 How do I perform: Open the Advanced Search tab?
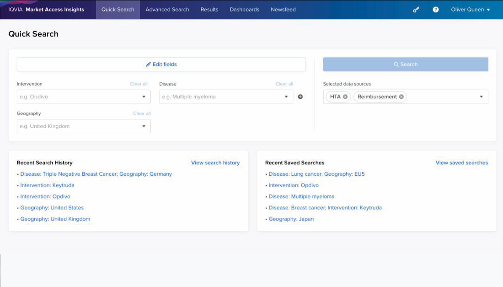tap(167, 10)
